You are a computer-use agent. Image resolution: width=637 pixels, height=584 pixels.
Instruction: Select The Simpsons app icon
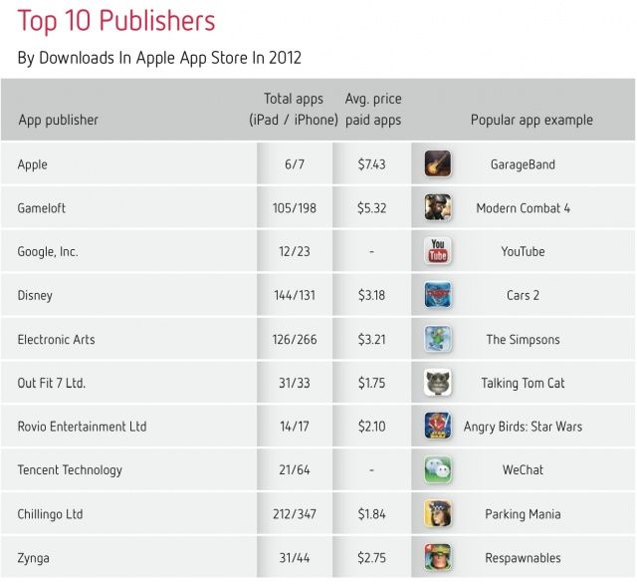tap(437, 339)
